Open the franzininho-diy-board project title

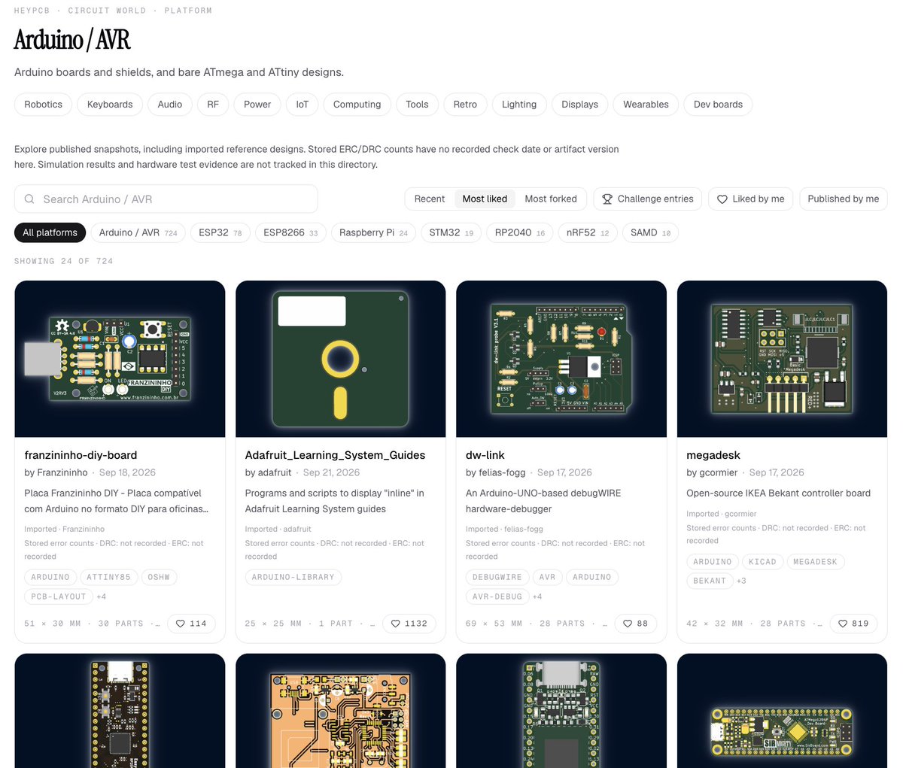81,455
